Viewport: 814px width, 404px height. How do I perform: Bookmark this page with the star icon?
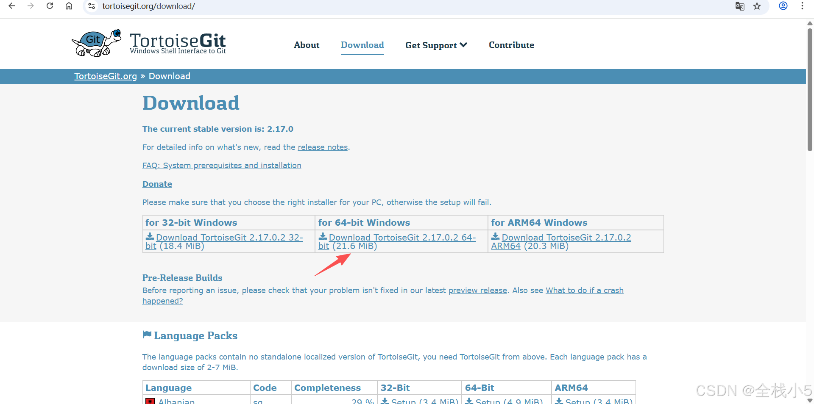coord(757,6)
